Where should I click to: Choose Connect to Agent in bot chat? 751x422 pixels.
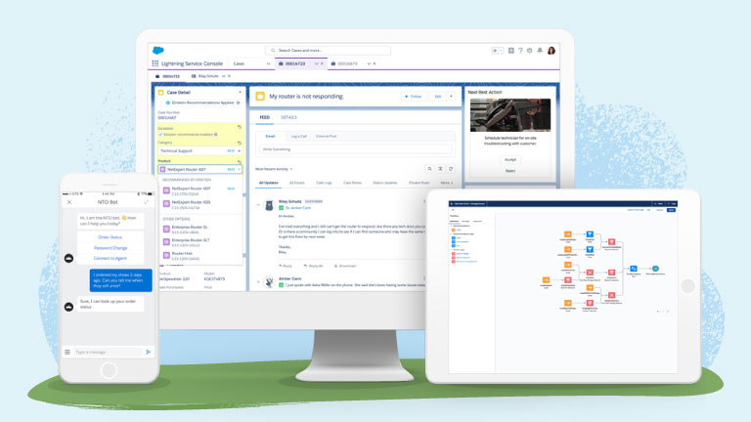(110, 258)
